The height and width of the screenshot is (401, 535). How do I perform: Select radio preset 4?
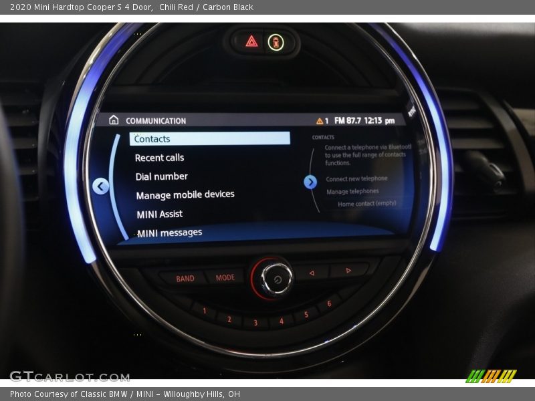[x=282, y=321]
